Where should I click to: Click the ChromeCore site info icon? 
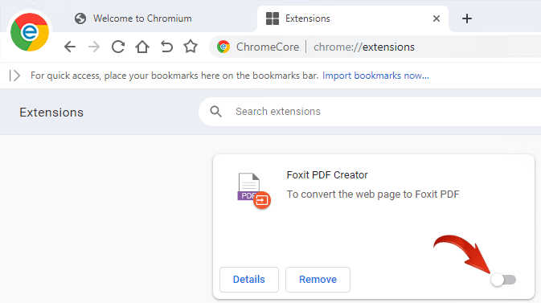tap(223, 47)
